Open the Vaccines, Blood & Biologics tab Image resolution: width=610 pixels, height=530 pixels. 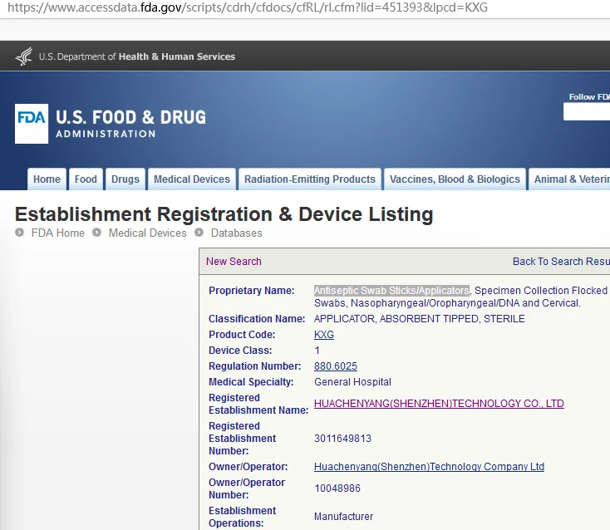455,179
